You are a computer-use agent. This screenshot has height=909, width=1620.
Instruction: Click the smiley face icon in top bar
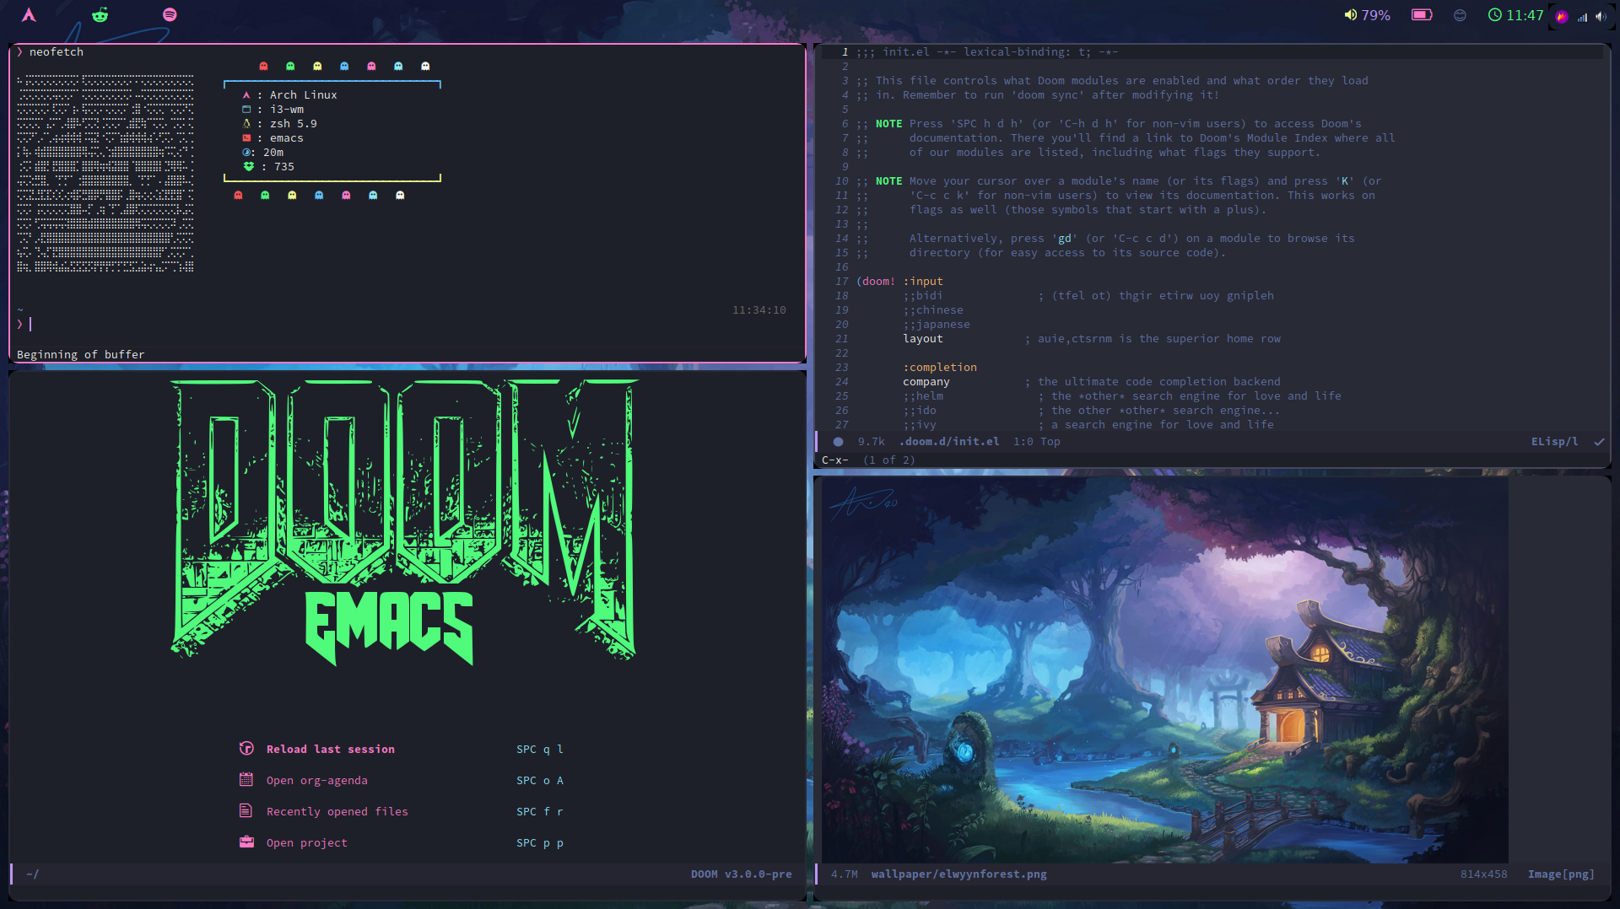[1460, 14]
